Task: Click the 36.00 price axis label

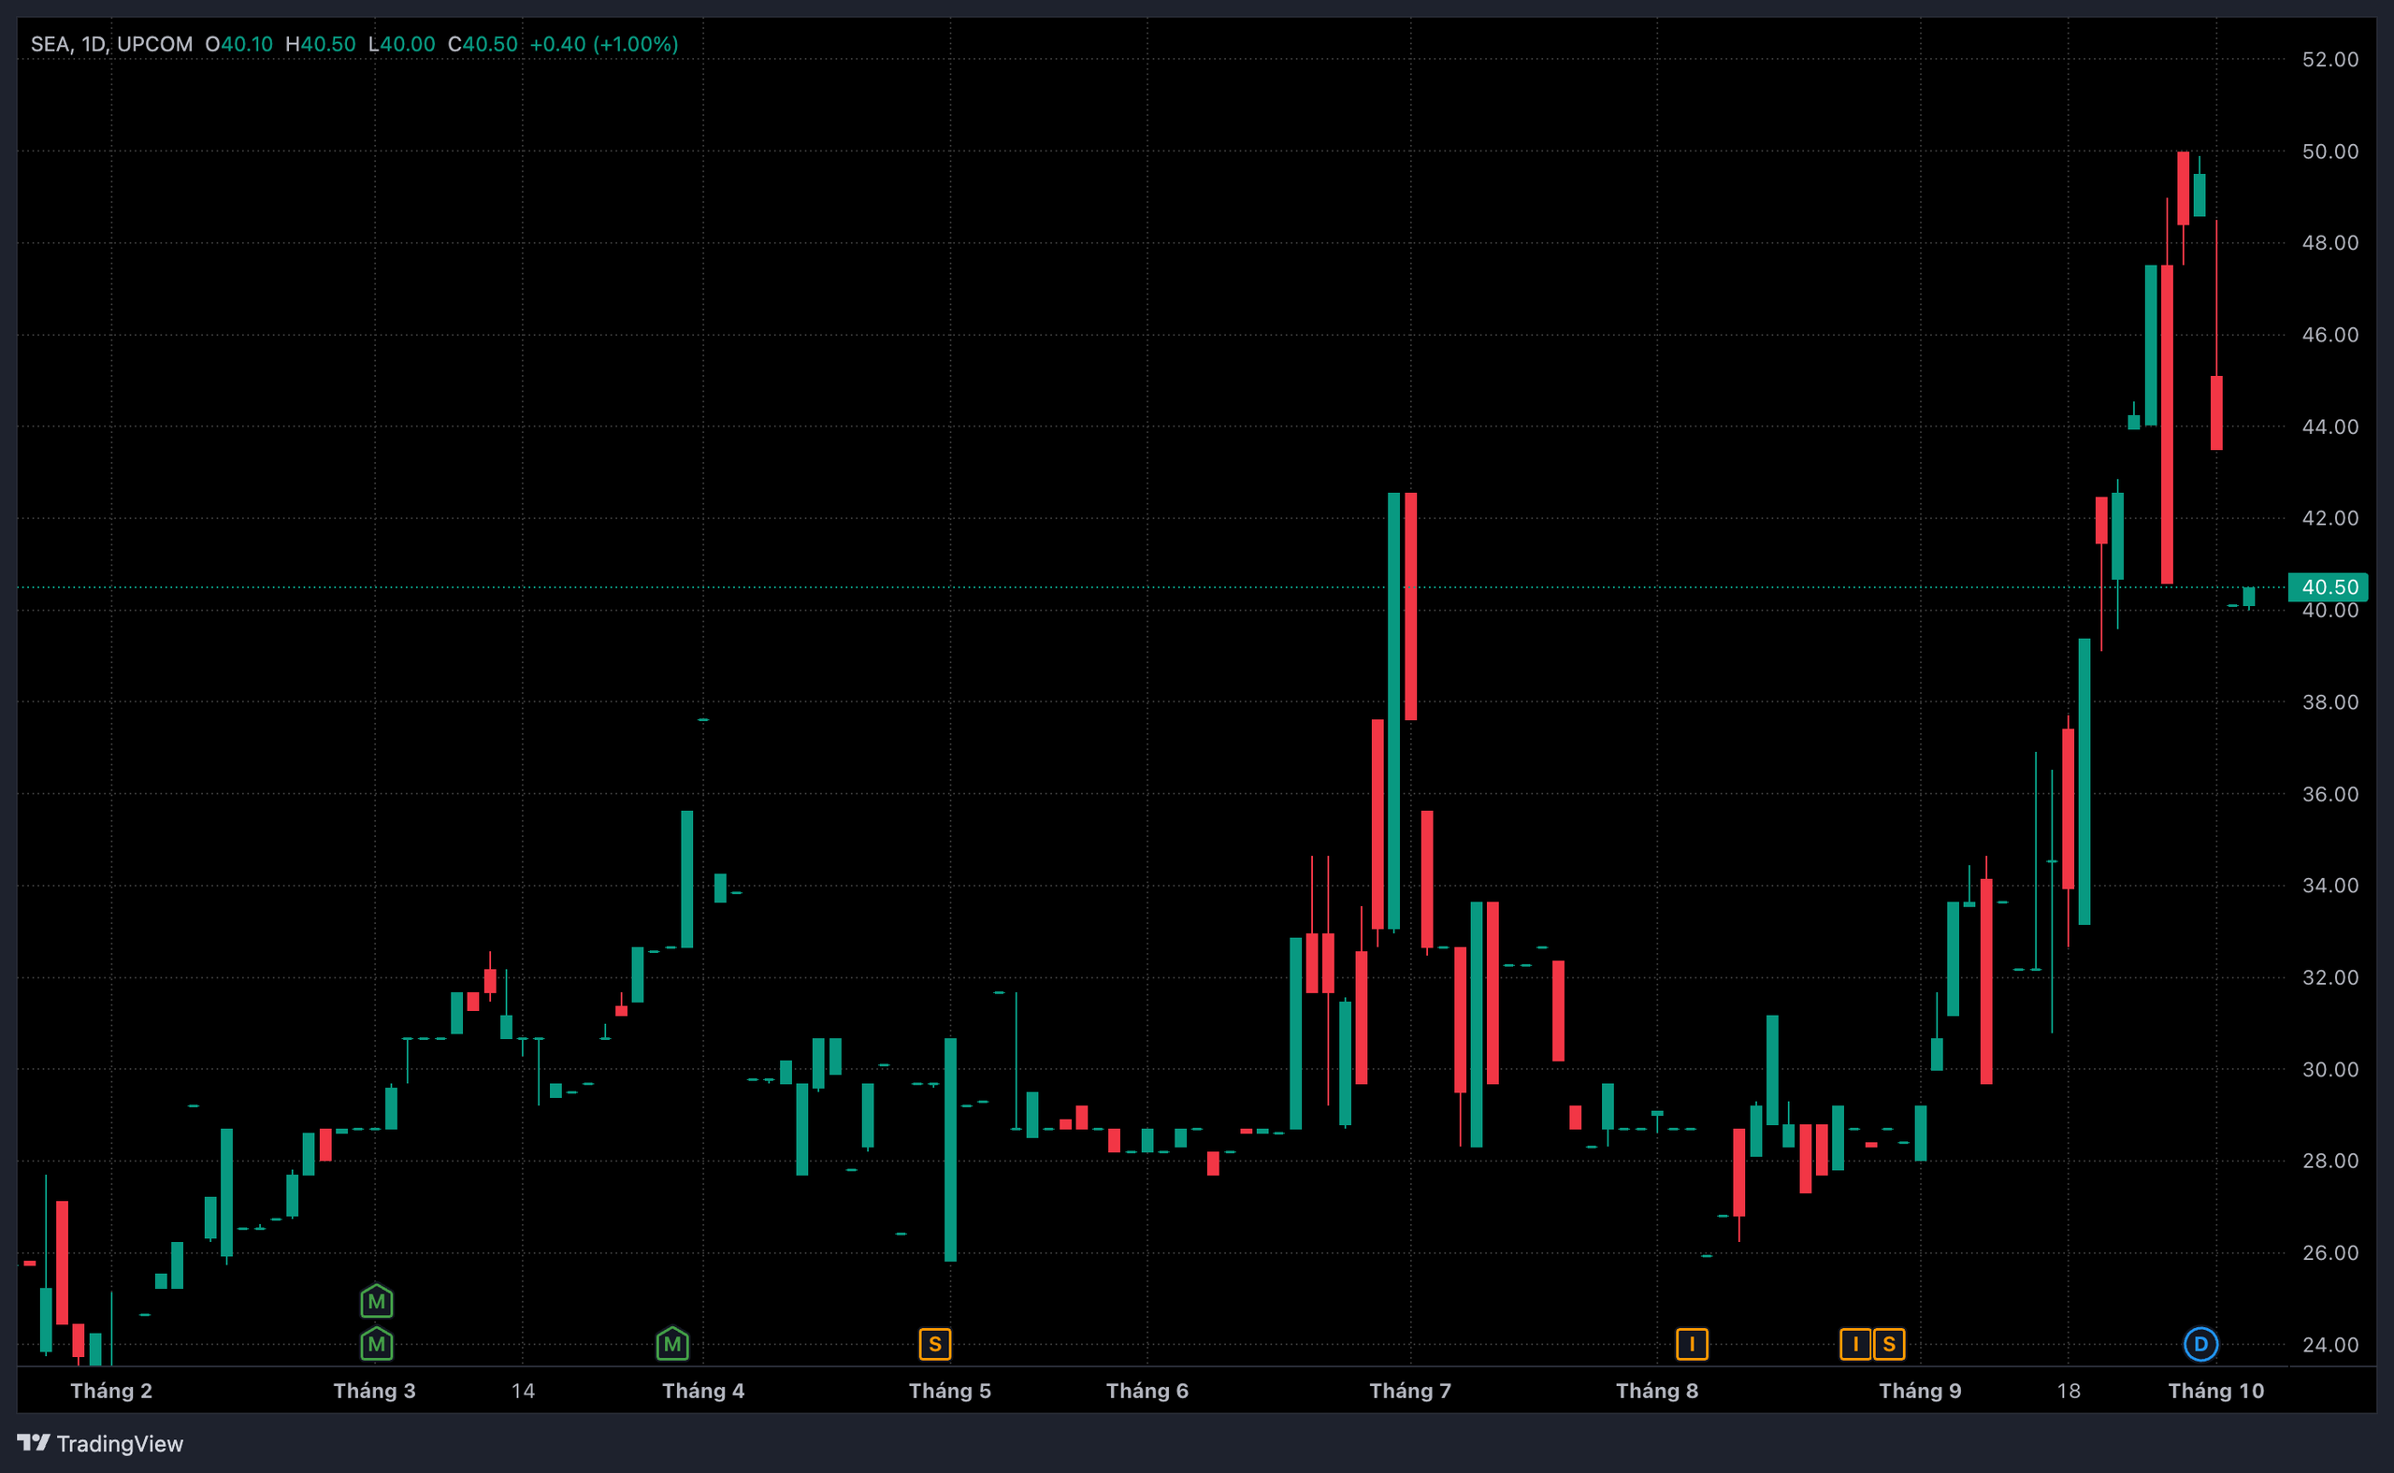Action: 2329,794
